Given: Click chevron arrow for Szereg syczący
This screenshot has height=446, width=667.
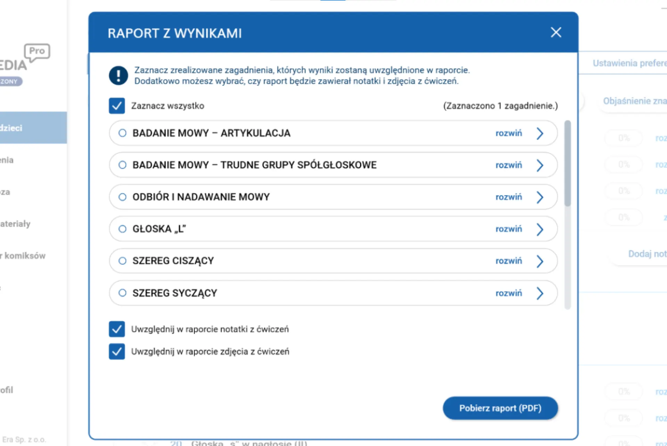Looking at the screenshot, I should click(540, 293).
